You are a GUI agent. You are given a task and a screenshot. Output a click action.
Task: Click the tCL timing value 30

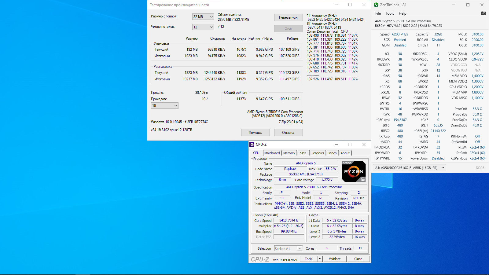400,54
